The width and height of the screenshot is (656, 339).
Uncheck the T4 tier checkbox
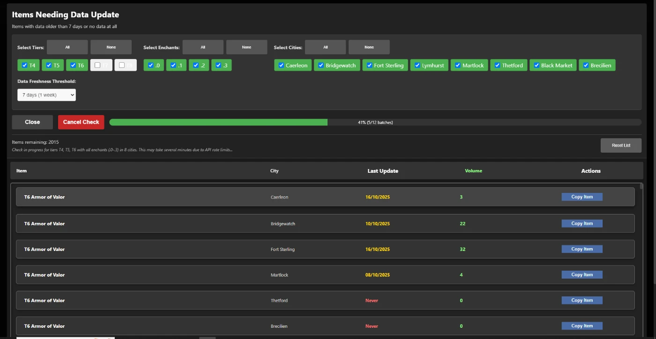(x=25, y=66)
